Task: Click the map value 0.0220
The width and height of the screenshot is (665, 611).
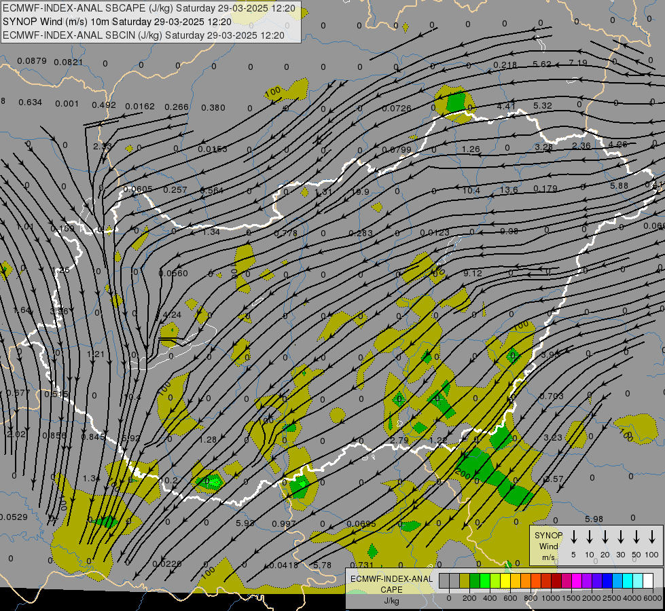Action: point(167,563)
